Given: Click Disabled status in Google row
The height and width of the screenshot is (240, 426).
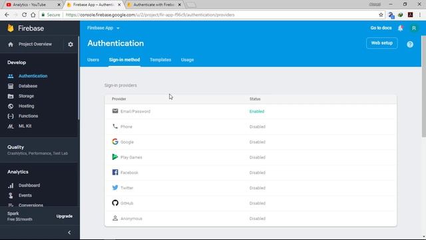Looking at the screenshot, I should (258, 142).
